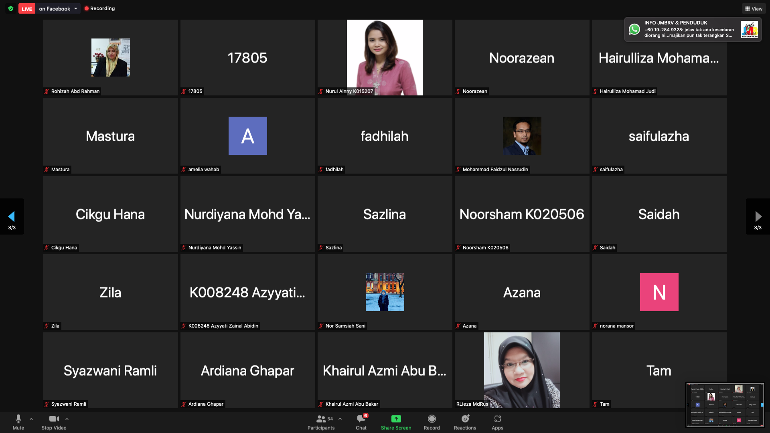This screenshot has width=770, height=433.
Task: Click the Noorazean participant tile
Action: [522, 57]
